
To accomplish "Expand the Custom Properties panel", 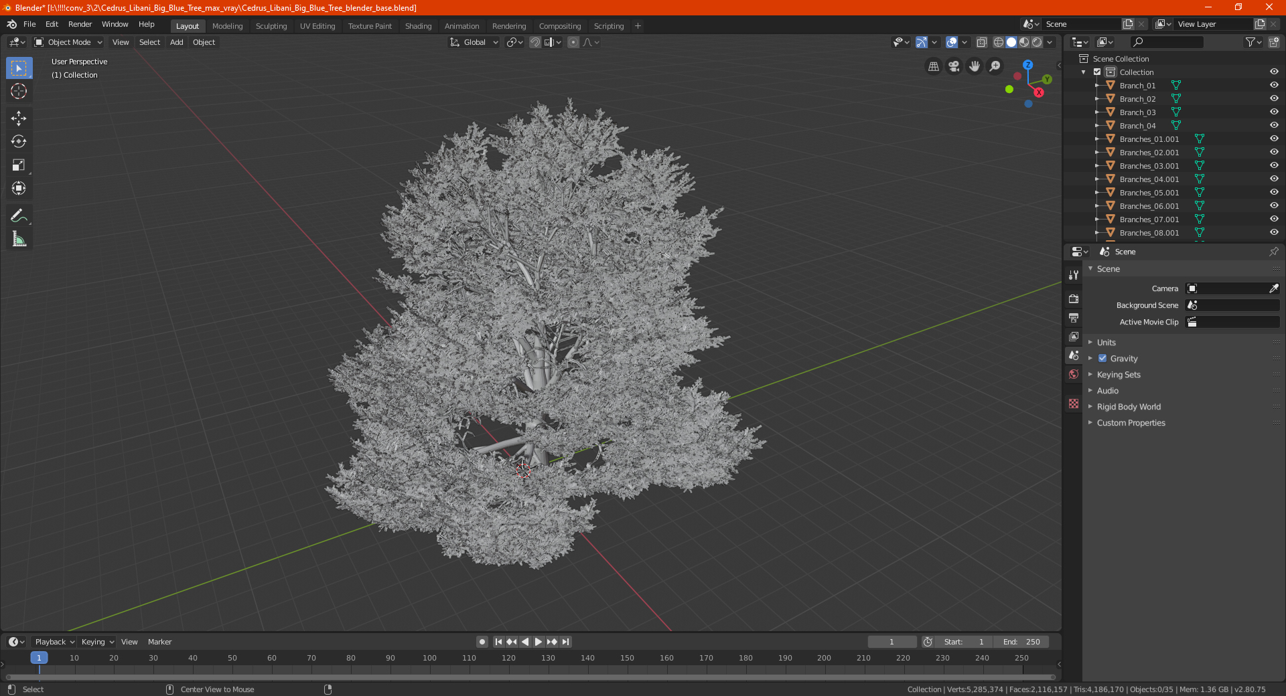I will 1131,423.
